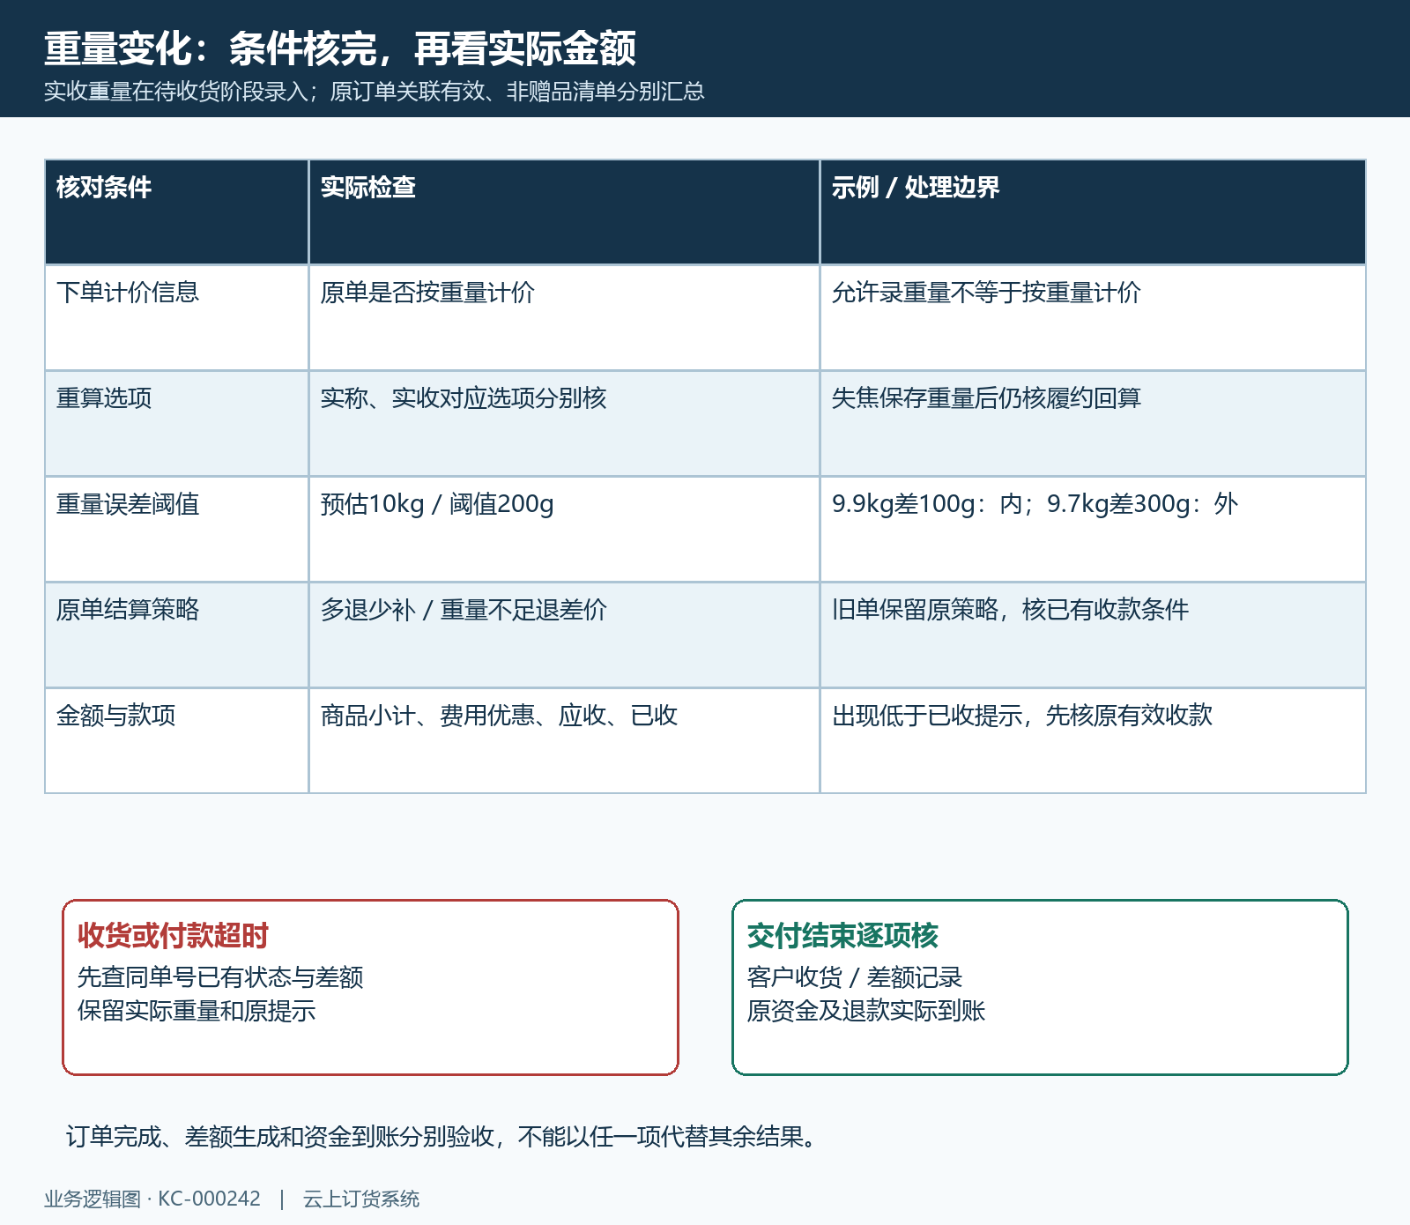
Task: Select the 重量误差阈值 row label
Action: click(x=176, y=529)
